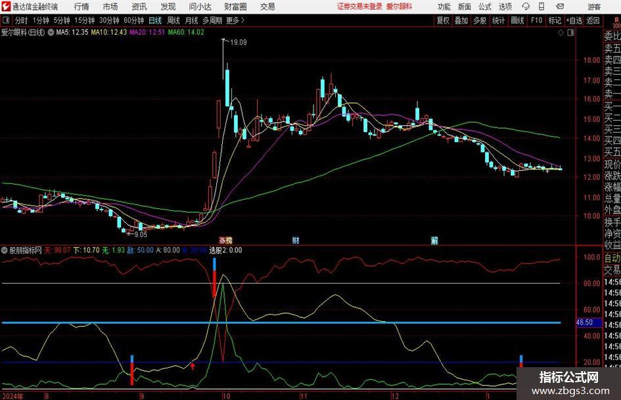621x400 pixels.
Task: Open the 市场 menu
Action: tap(110, 7)
